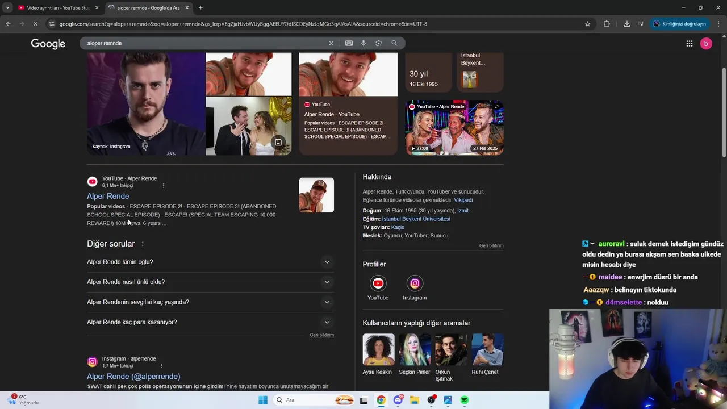Bookmark this page with the star icon
Viewport: 727px width, 409px height.
tap(588, 24)
